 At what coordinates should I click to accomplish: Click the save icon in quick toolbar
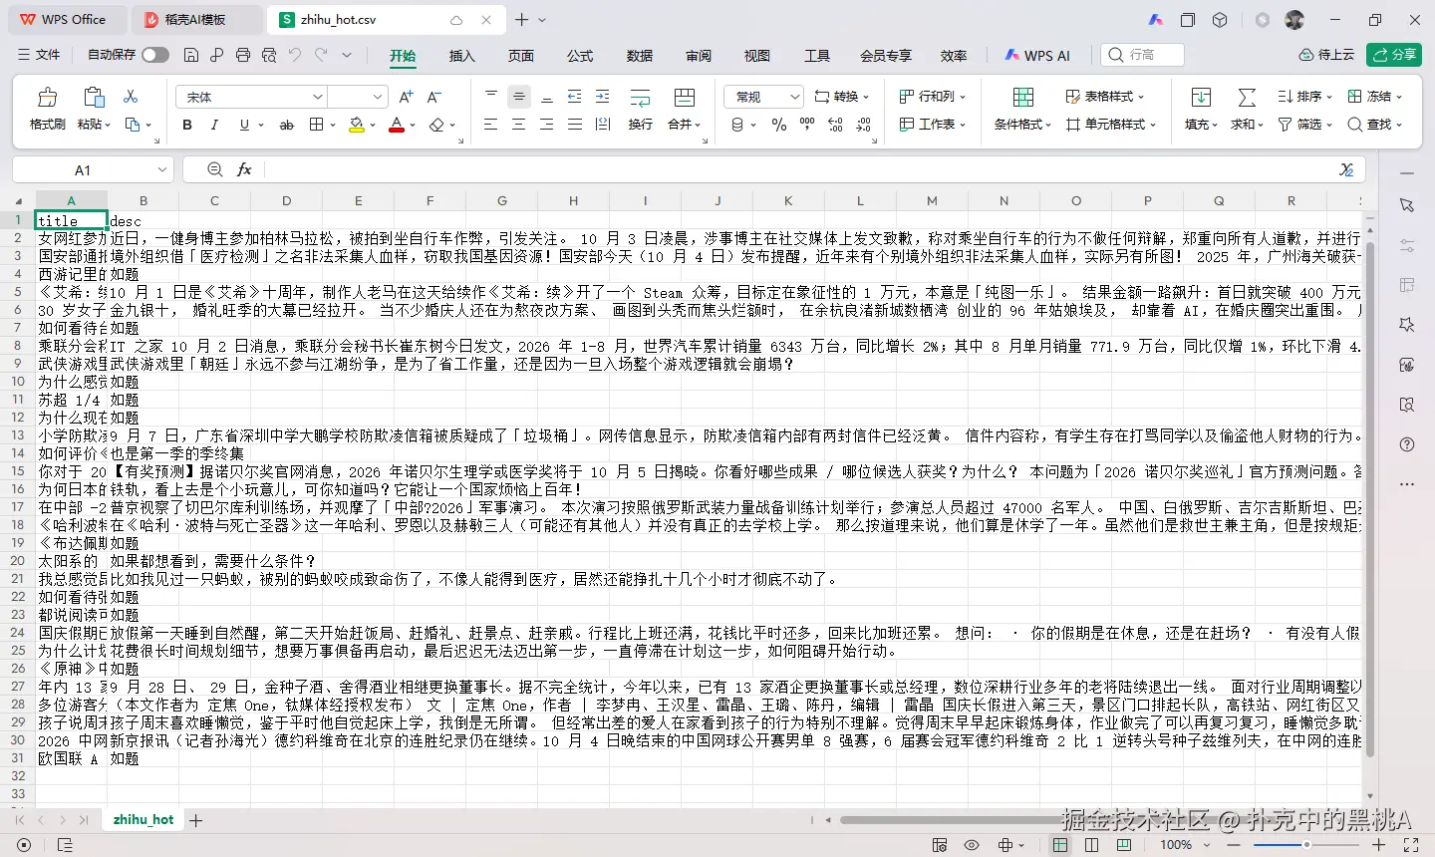(191, 55)
